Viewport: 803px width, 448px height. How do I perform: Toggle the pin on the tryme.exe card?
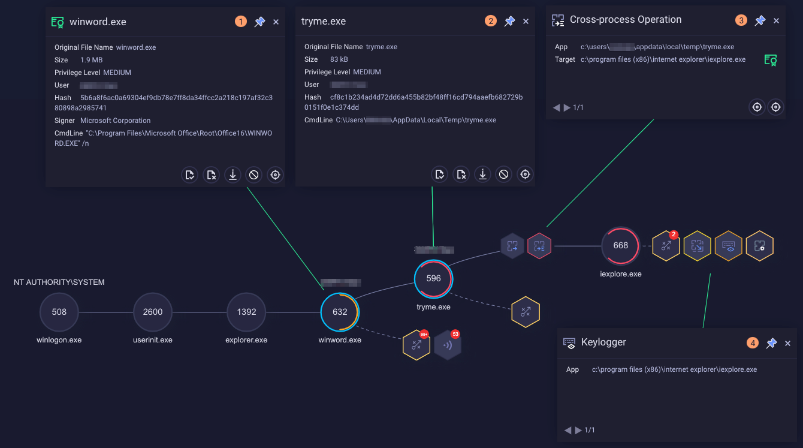tap(509, 21)
